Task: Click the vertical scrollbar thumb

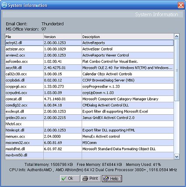Action: tap(177, 70)
